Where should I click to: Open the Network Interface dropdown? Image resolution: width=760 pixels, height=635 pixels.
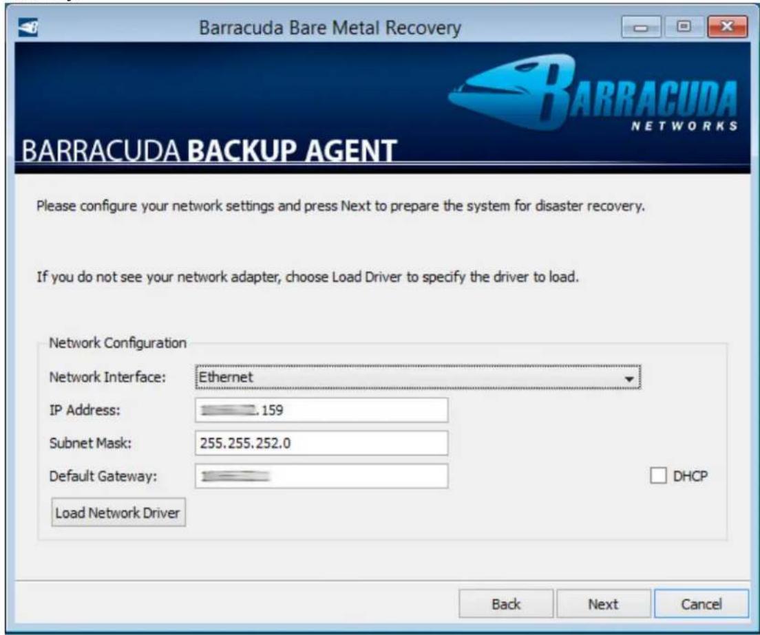click(x=418, y=377)
